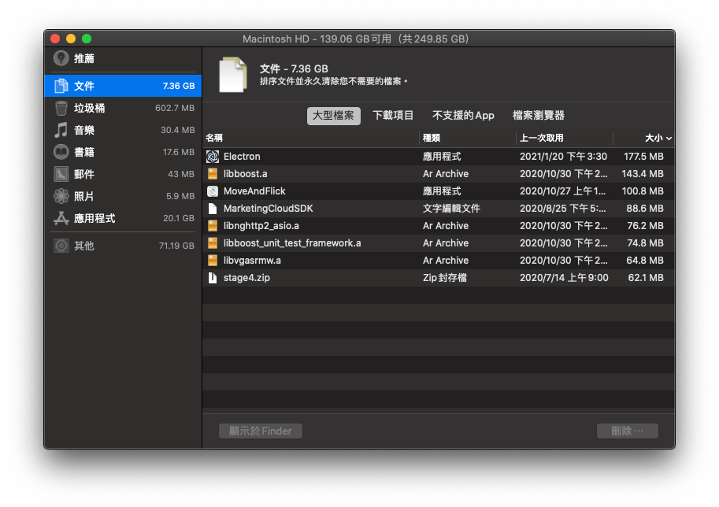Open the 垃圾桶 trash storage section
This screenshot has height=507, width=719.
coord(79,108)
